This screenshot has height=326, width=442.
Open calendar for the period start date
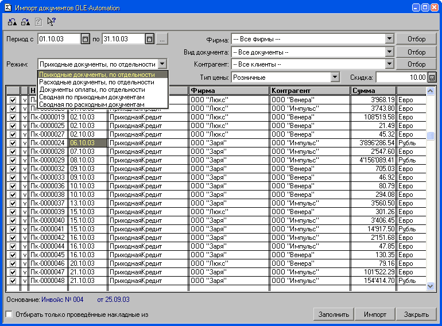click(85, 39)
